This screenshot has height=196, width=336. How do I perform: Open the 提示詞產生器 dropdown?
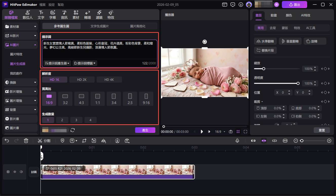(x=57, y=63)
